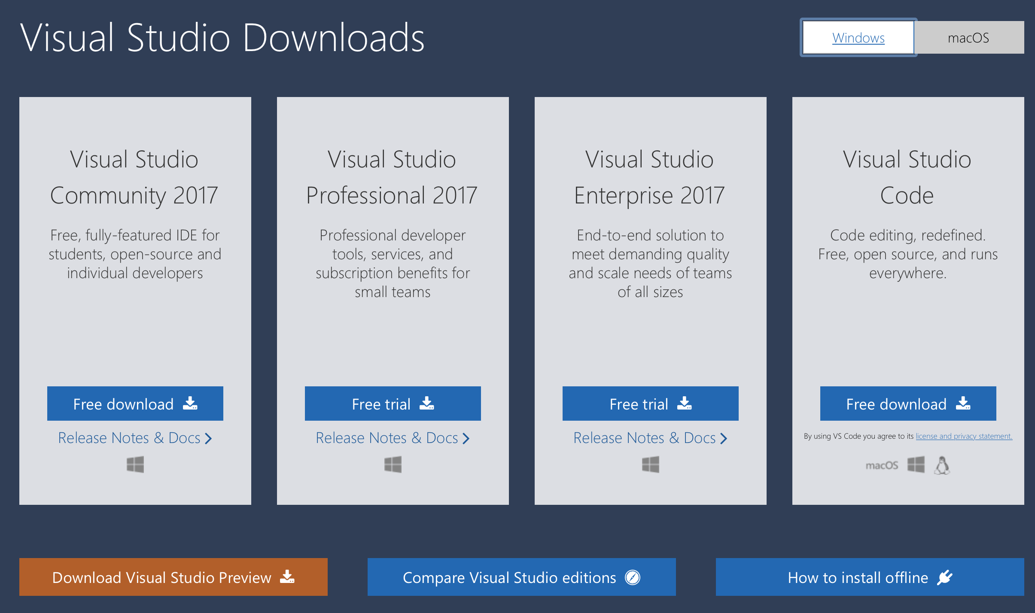Open Release Notes & Docs for Professional 2017
The width and height of the screenshot is (1035, 613).
coord(393,438)
